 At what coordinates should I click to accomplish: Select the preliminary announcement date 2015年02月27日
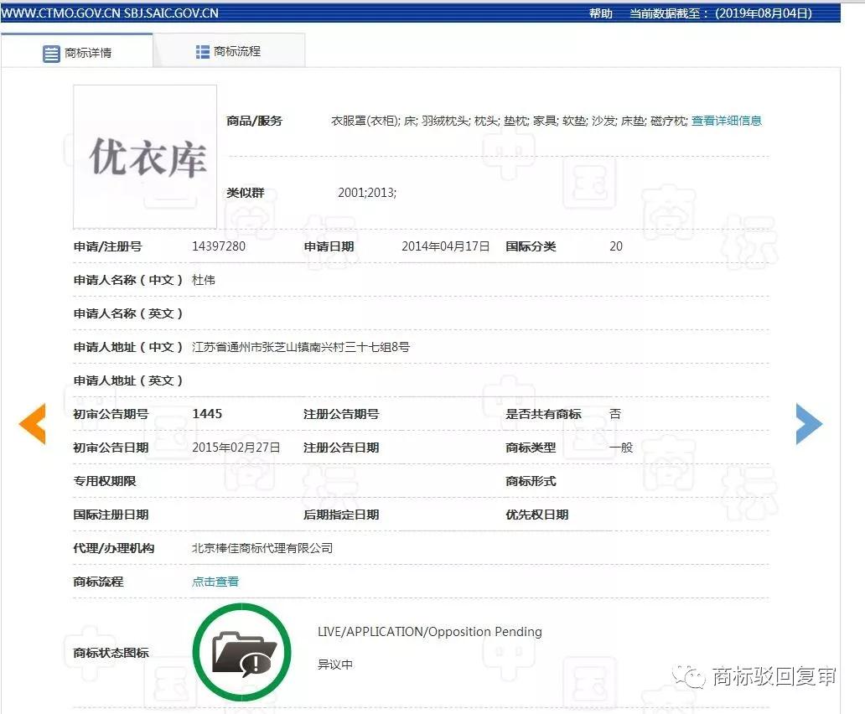236,448
